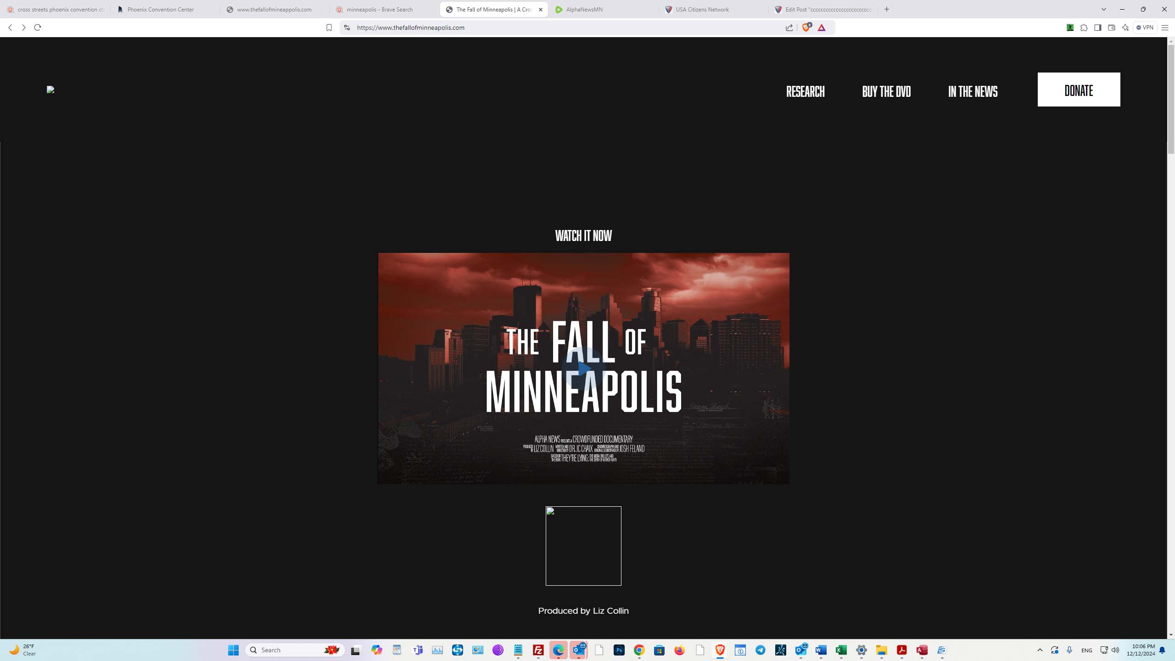Open Word from taskbar
The height and width of the screenshot is (661, 1175).
pyautogui.click(x=821, y=650)
